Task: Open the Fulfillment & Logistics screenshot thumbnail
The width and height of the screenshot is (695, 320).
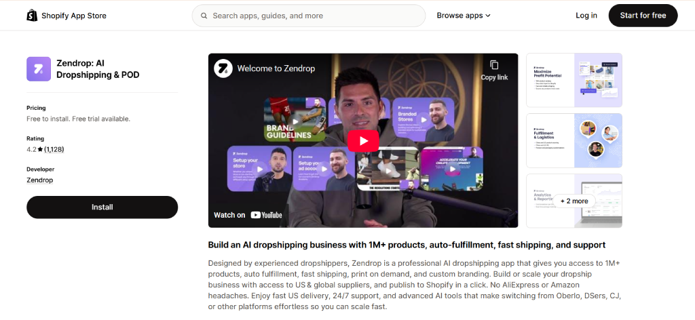Action: pos(574,141)
